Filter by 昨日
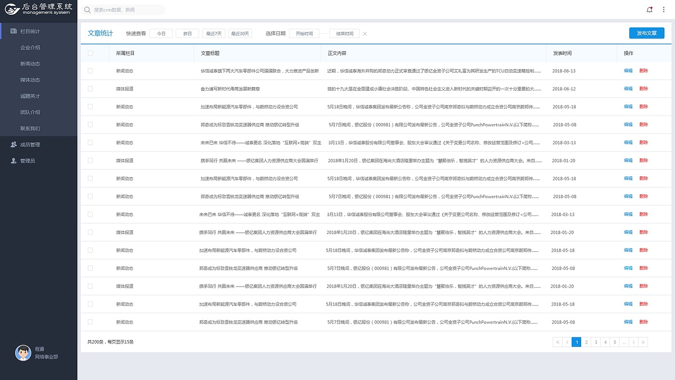The width and height of the screenshot is (675, 380). pos(187,34)
